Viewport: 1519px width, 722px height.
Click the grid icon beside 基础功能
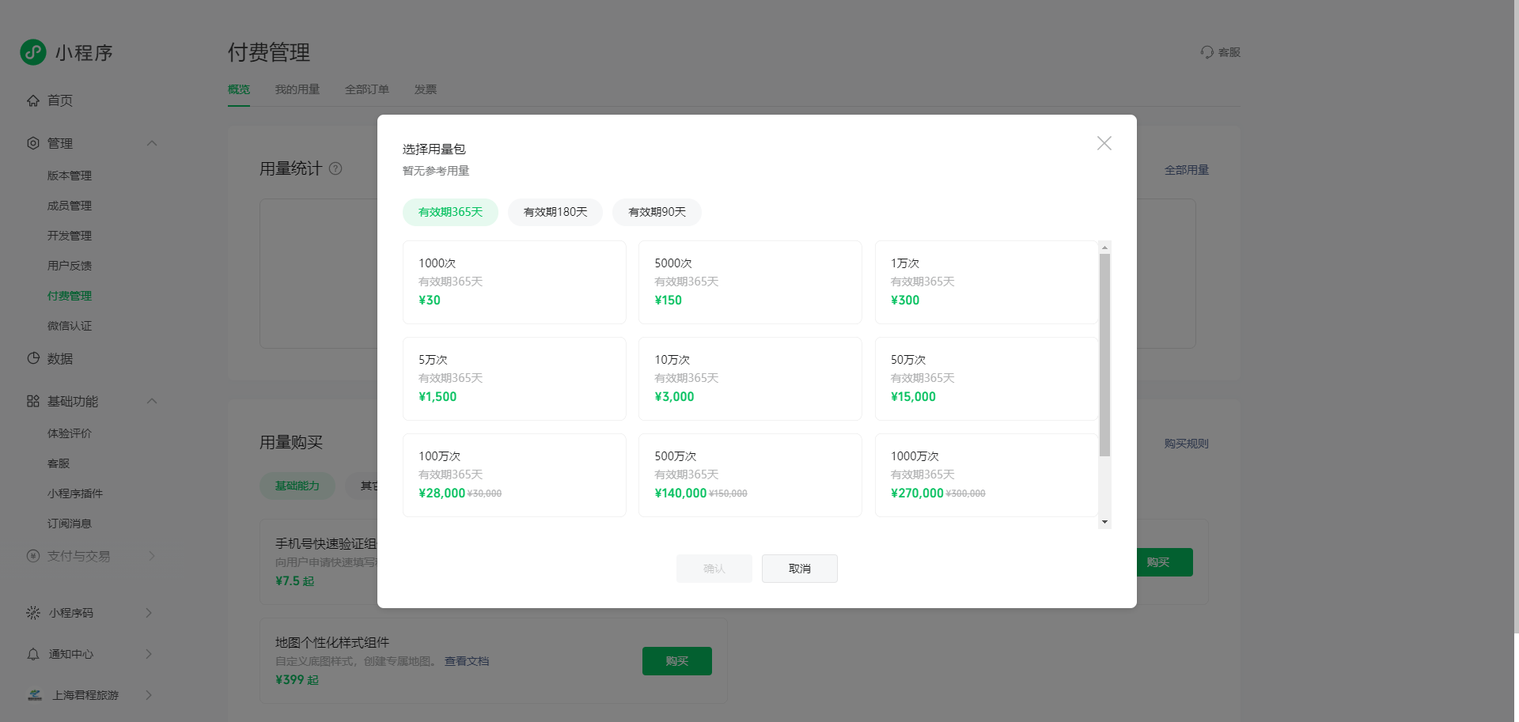(x=33, y=401)
